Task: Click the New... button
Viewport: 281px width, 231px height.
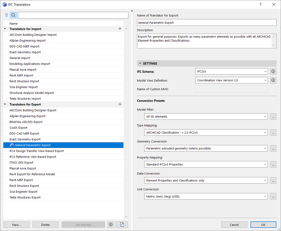Action: [16, 225]
